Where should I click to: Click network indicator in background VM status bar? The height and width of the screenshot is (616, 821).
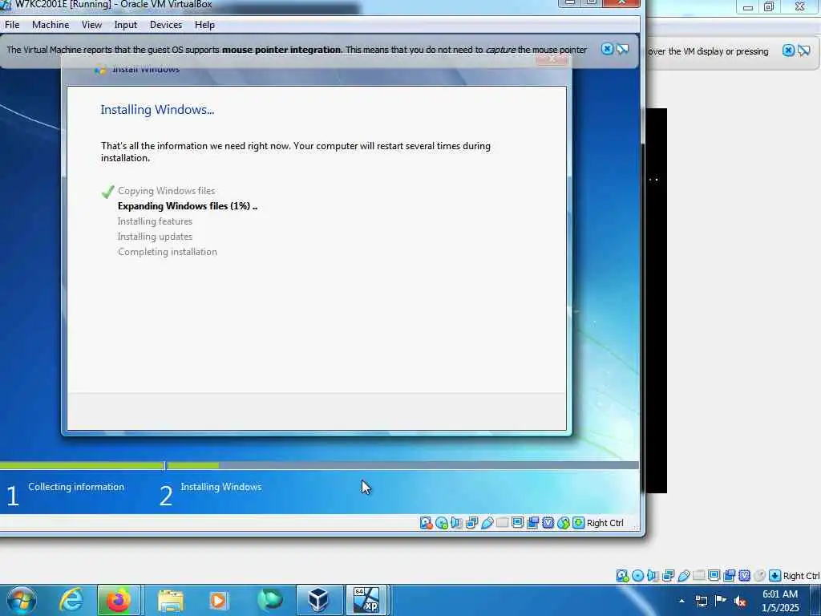click(x=668, y=576)
